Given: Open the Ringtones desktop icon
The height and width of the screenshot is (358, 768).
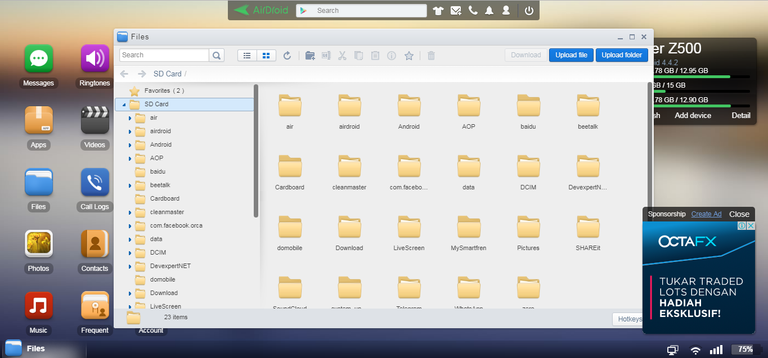Looking at the screenshot, I should coord(95,59).
